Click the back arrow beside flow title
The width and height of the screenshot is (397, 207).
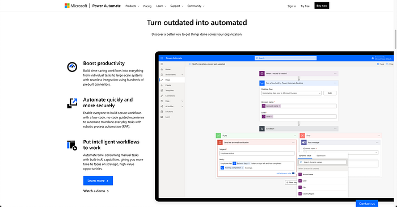(190, 64)
